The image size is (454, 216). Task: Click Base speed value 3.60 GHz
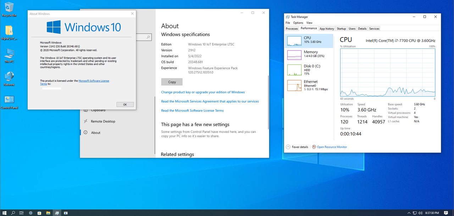tap(419, 104)
